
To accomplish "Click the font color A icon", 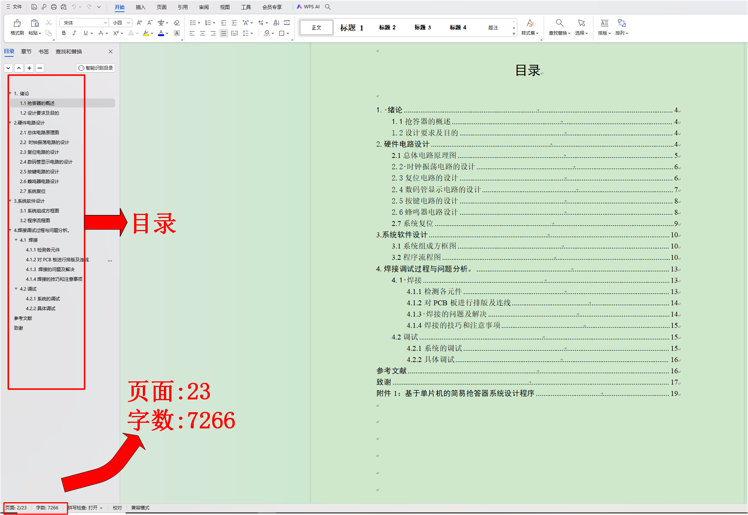I will coord(161,33).
